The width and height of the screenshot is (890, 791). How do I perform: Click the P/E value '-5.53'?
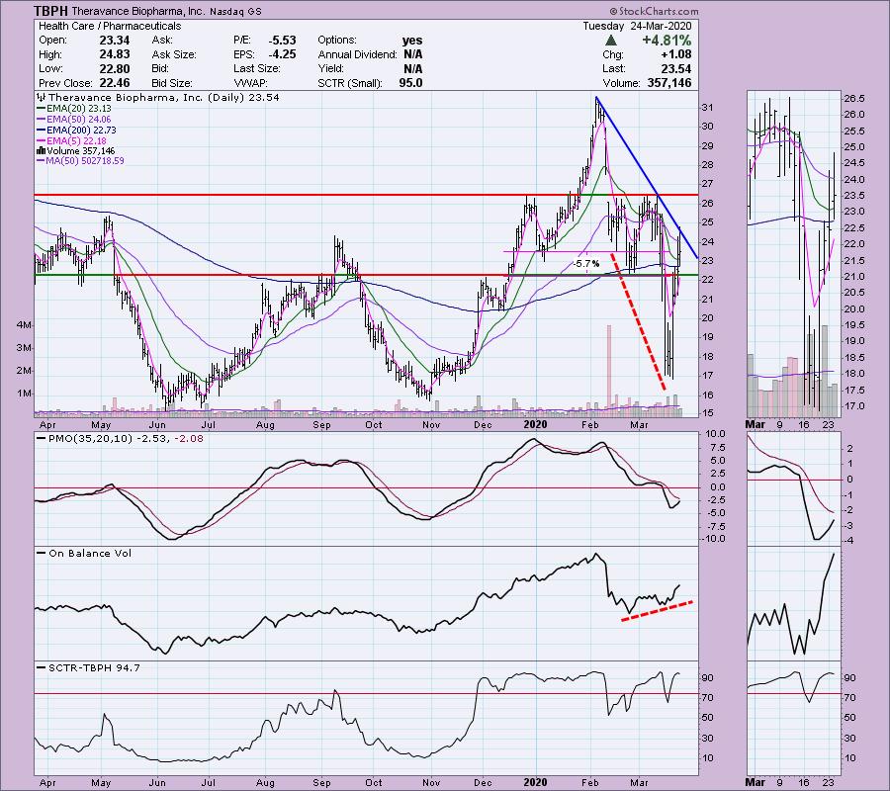tap(282, 41)
